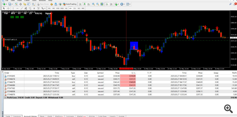237x117 pixels.
Task: Expand the Arrows objects dropdown
Action: 45,9
